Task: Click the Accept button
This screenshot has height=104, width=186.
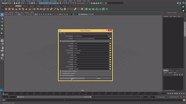Action: 72,78
